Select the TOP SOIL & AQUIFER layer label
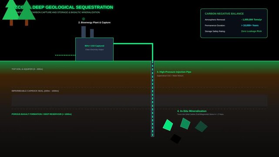The width and height of the screenshot is (279, 157). click(27, 69)
